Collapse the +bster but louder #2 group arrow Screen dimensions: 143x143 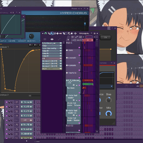[77, 116]
